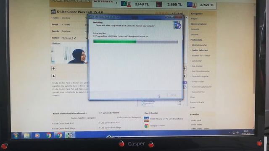Screen dimensions: 269x151
Task: Close the ad with the X icon
Action: tap(187, 18)
